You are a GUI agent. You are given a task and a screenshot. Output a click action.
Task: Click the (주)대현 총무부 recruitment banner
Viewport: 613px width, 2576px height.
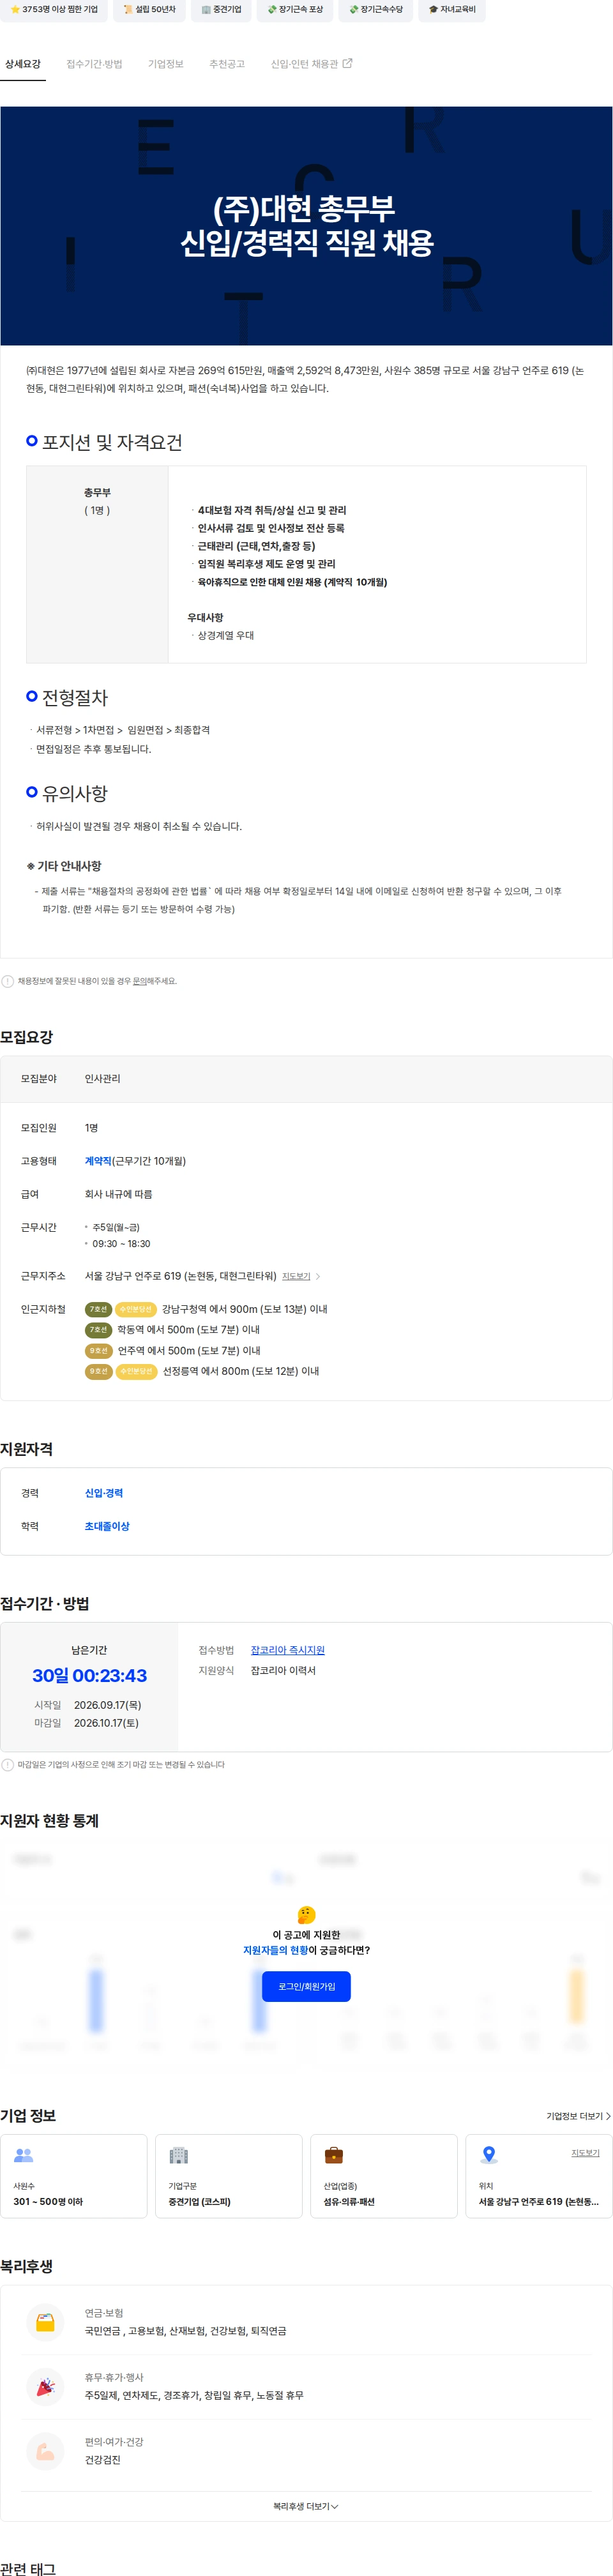pyautogui.click(x=306, y=226)
